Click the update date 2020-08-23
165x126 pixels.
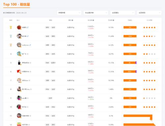(21, 13)
